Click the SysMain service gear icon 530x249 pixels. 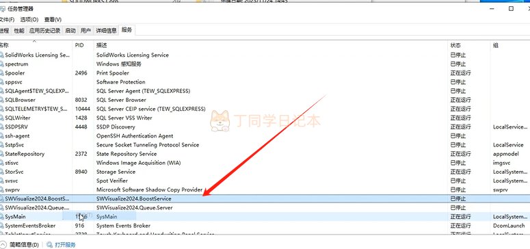(1, 217)
